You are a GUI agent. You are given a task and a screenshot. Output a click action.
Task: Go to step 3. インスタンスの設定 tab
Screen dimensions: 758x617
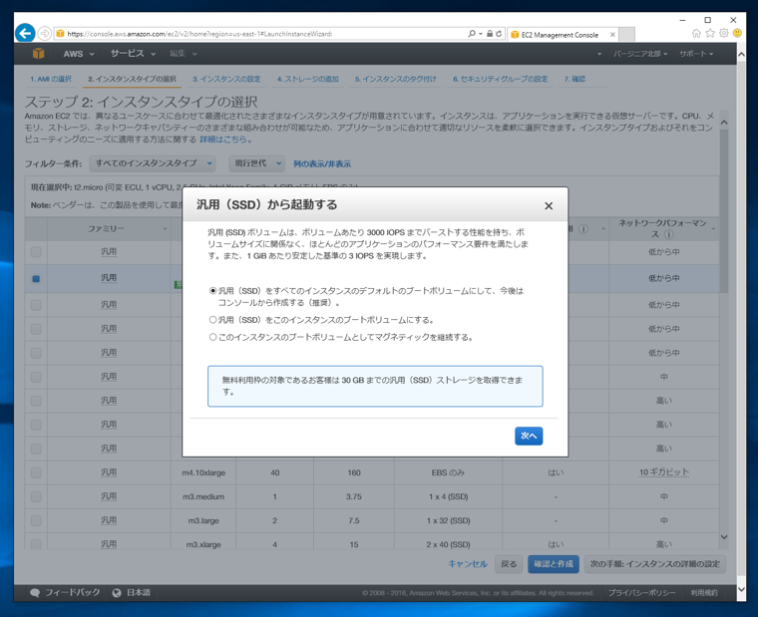pyautogui.click(x=226, y=79)
